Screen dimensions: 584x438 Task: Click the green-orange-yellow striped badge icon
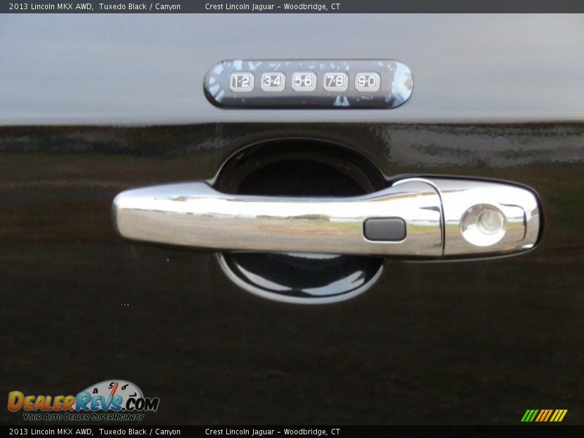point(544,415)
